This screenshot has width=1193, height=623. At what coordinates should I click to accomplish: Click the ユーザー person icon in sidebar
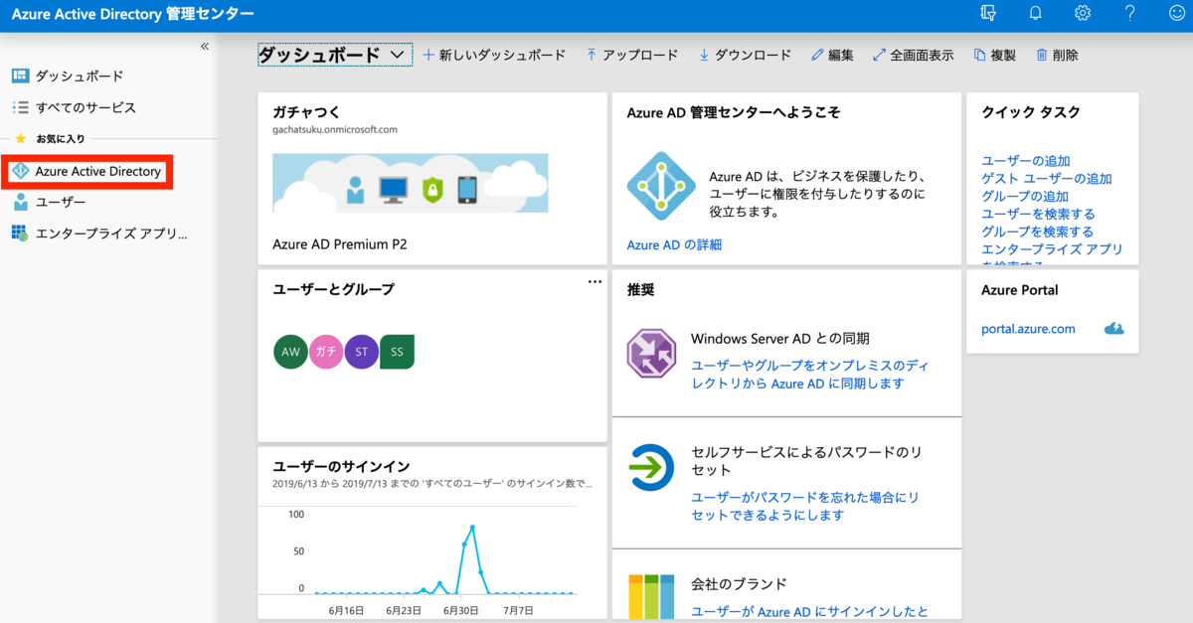[x=20, y=203]
